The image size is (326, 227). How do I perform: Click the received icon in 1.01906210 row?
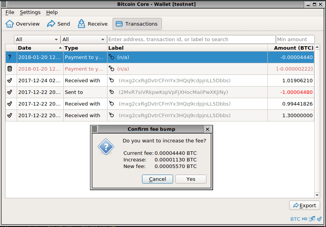pyautogui.click(x=112, y=80)
